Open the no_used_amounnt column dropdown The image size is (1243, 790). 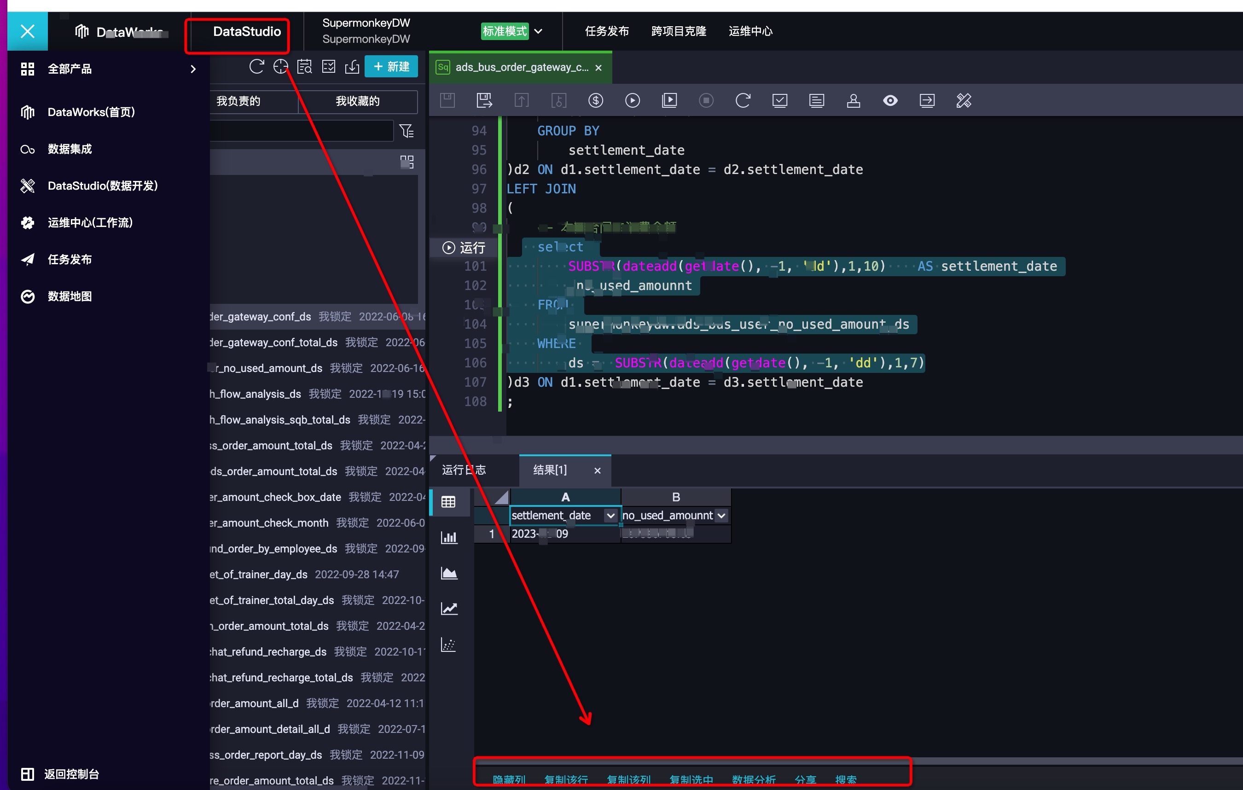tap(721, 515)
